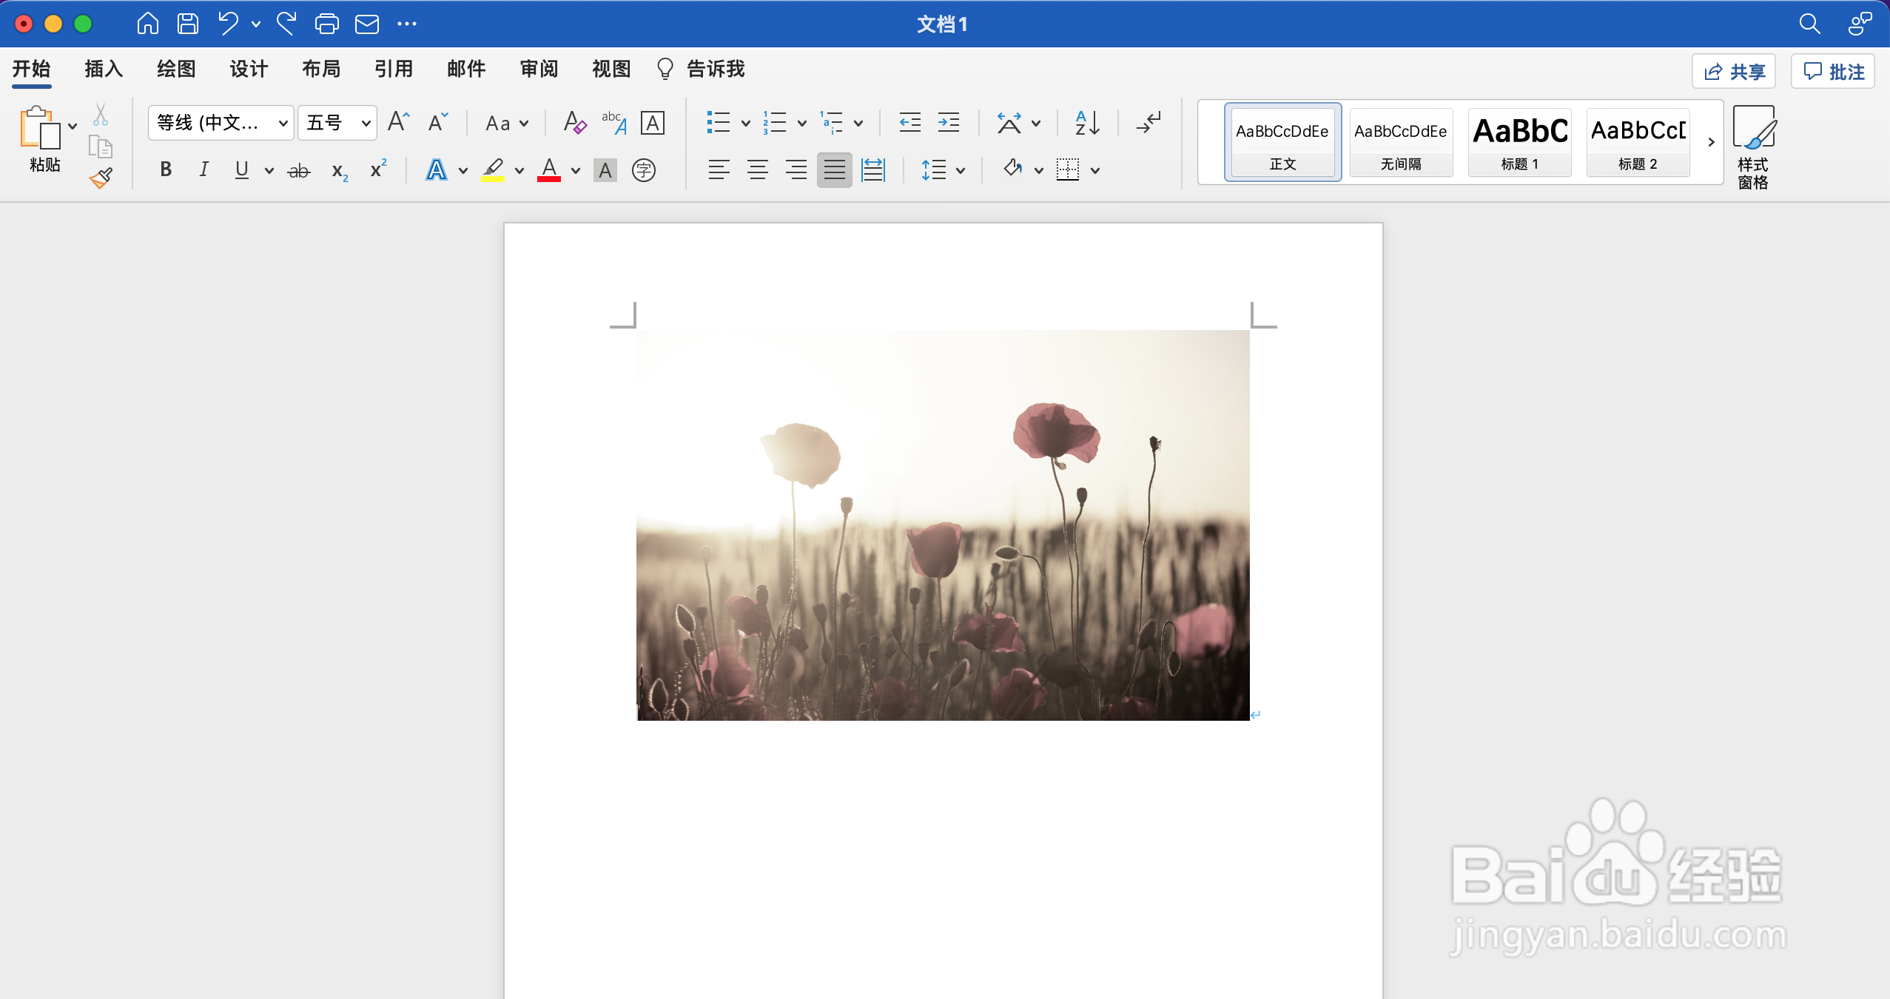The image size is (1890, 999).
Task: Cut selection with the scissors icon
Action: [101, 114]
